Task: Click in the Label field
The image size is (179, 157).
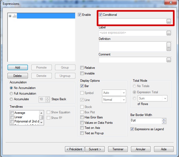Action: (x=133, y=33)
